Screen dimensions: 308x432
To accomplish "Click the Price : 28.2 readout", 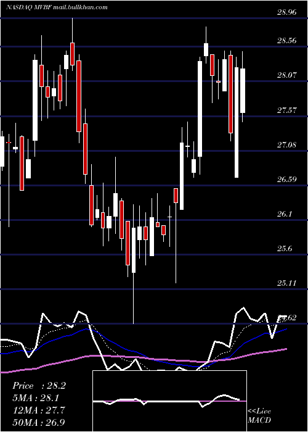I will click(x=39, y=386).
